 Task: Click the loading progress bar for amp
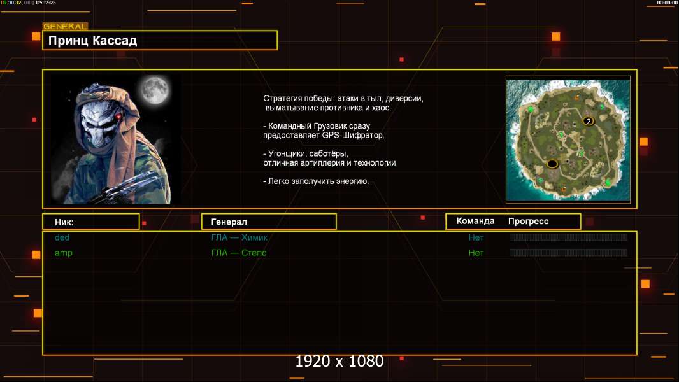(x=568, y=252)
